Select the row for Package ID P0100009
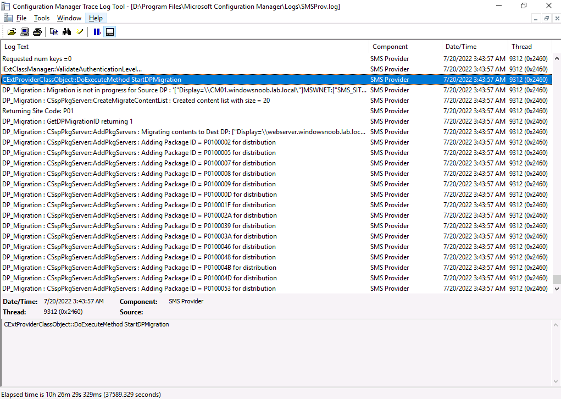The image size is (561, 399). pos(276,184)
